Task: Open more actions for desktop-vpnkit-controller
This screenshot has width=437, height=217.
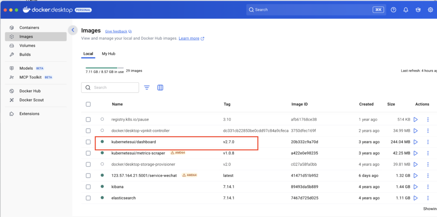Action: (428, 130)
